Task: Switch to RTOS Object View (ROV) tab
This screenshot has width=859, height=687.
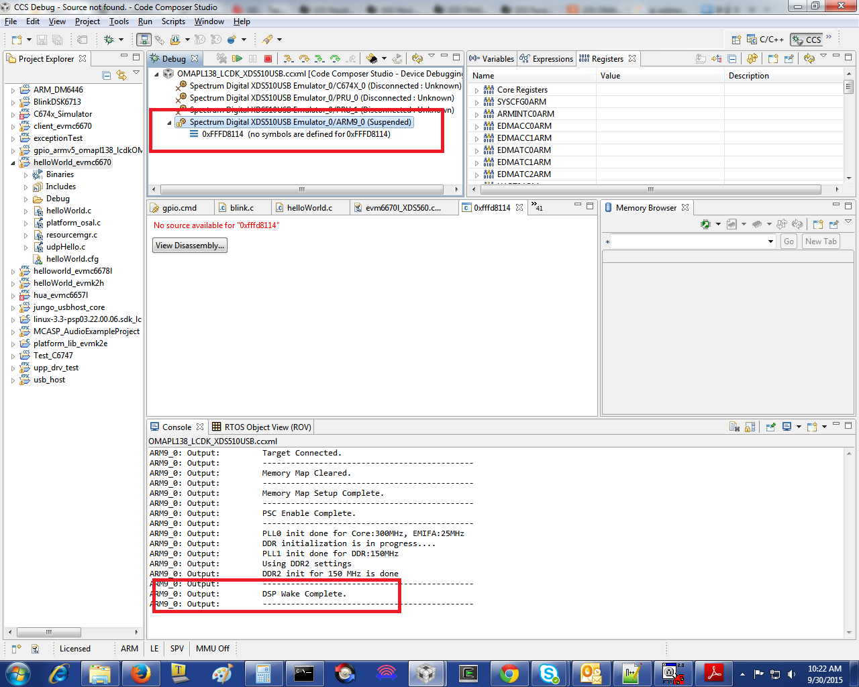Action: [x=262, y=427]
